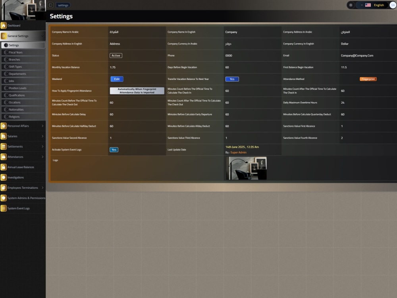Click the Jobs bullet icon
This screenshot has width=397, height=298.
(6, 81)
